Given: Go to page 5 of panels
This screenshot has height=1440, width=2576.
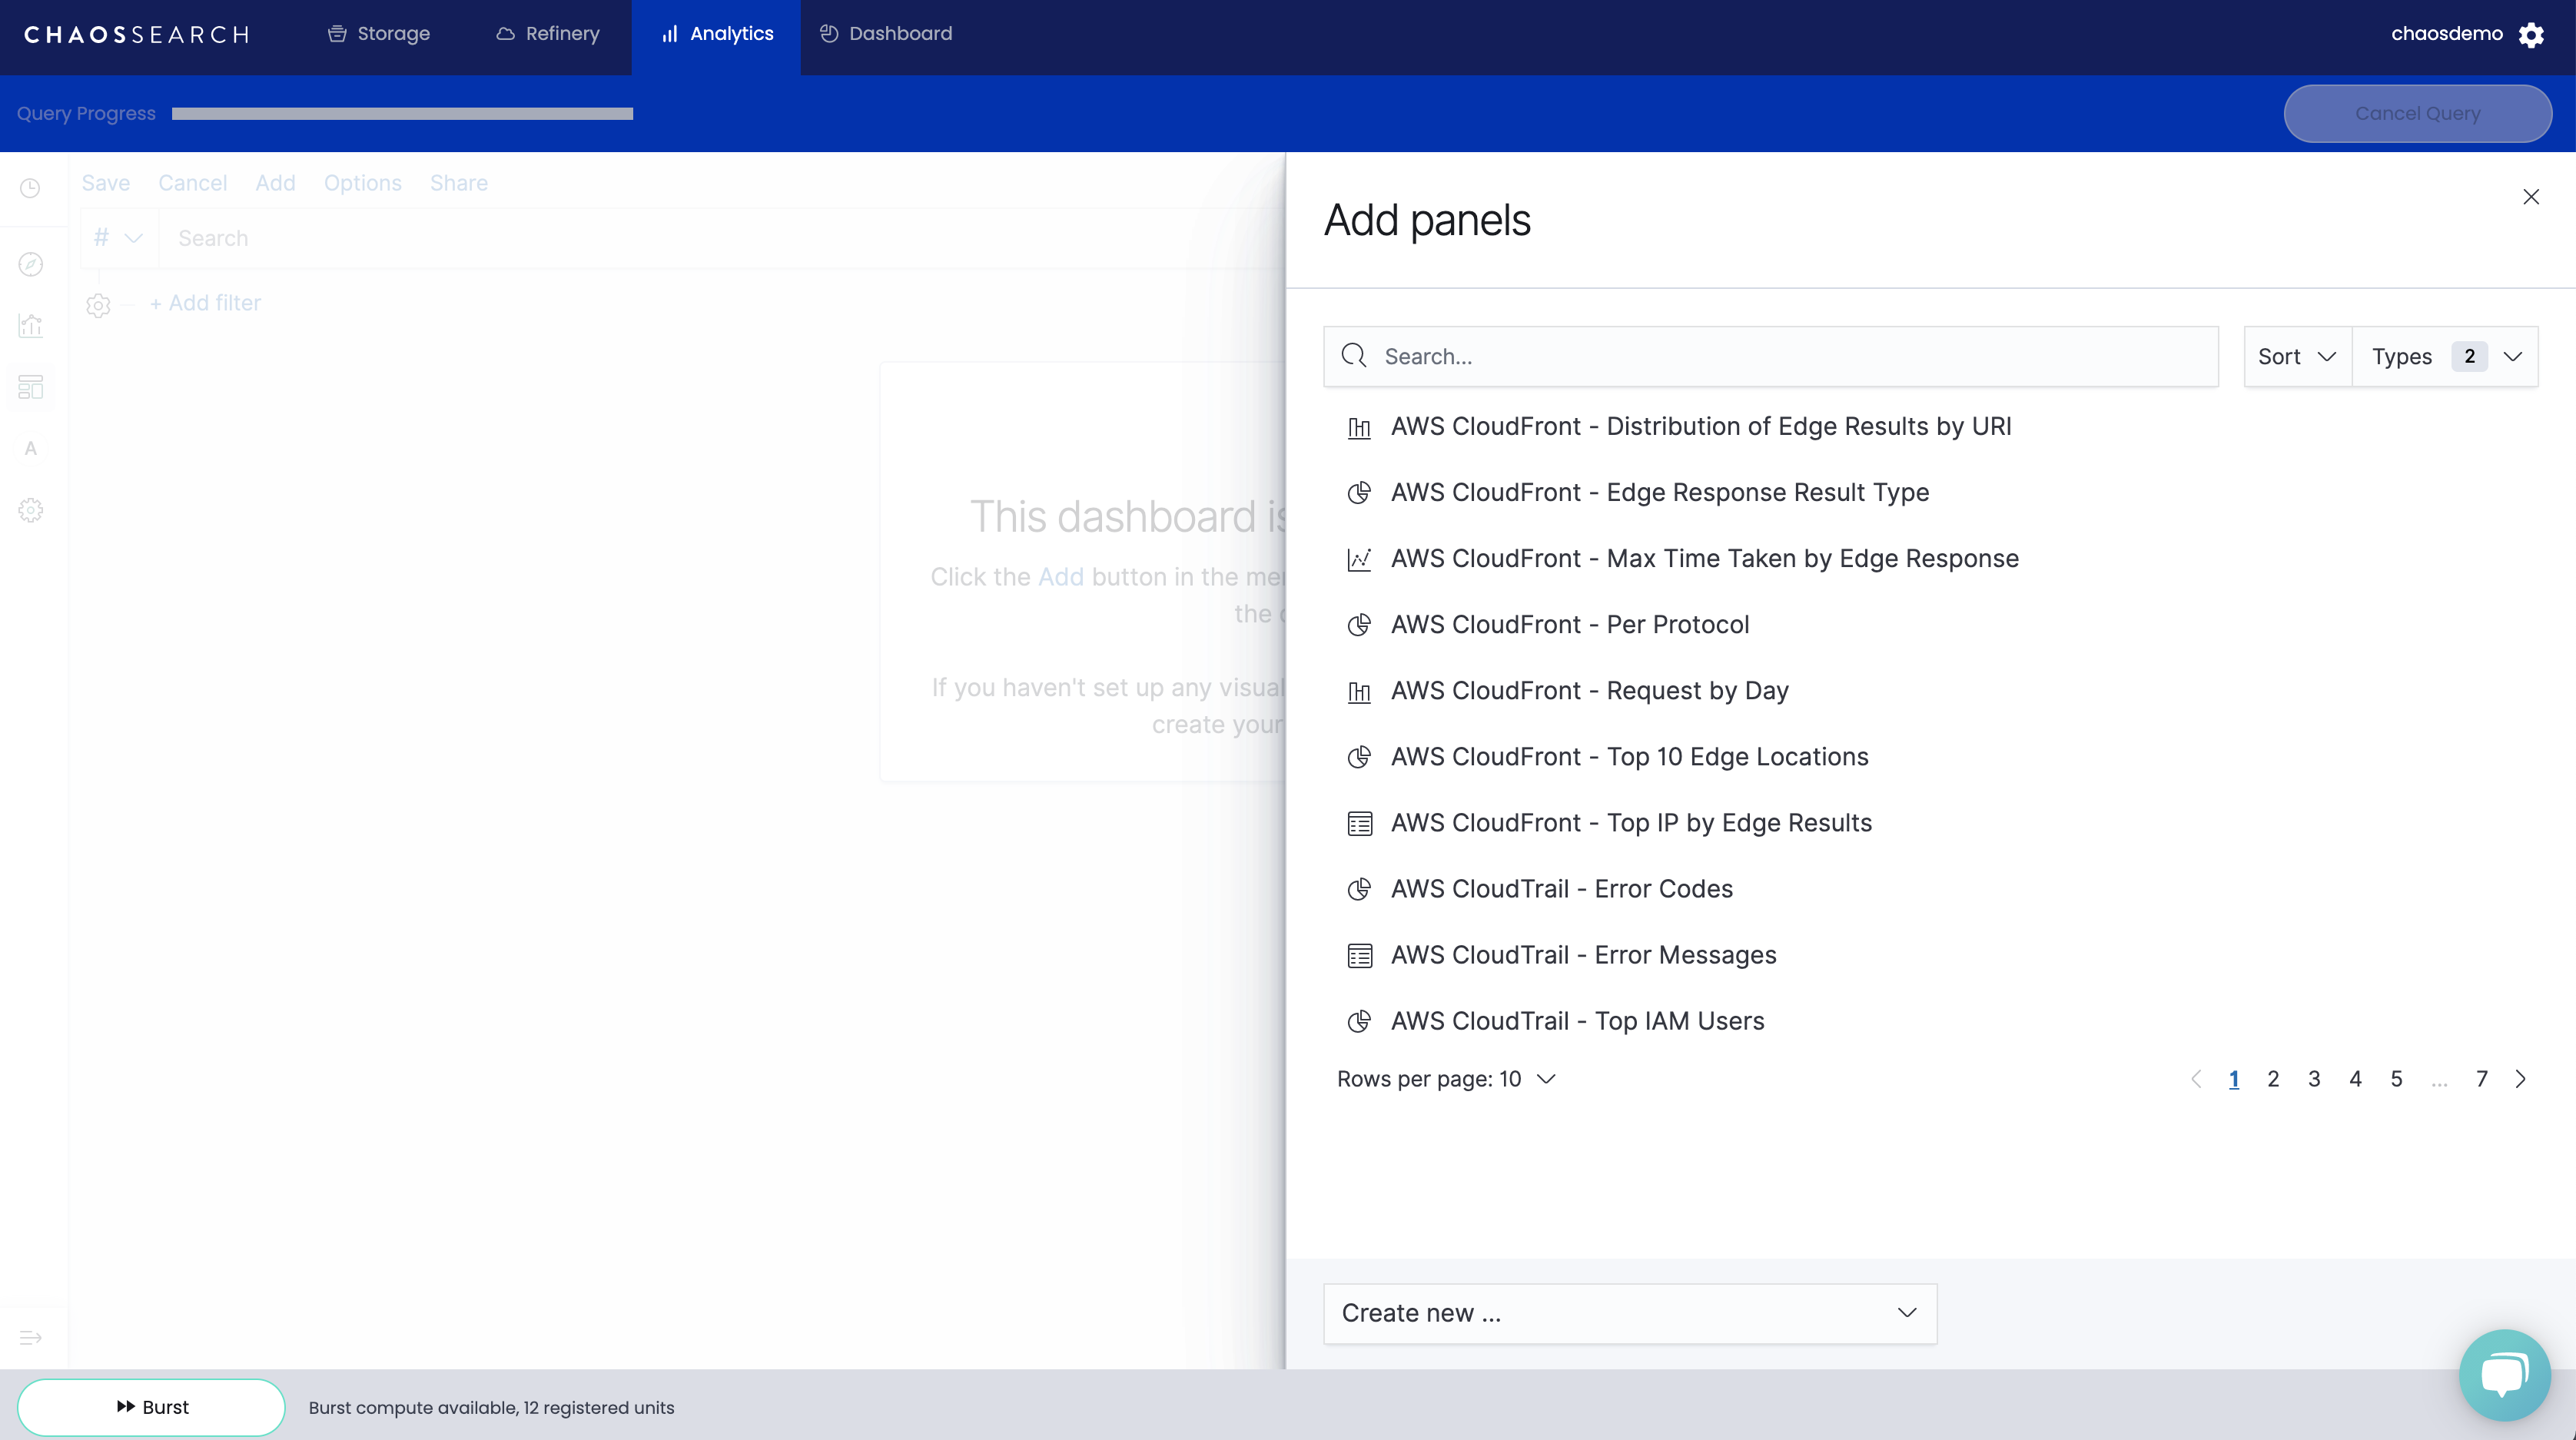Looking at the screenshot, I should point(2396,1079).
